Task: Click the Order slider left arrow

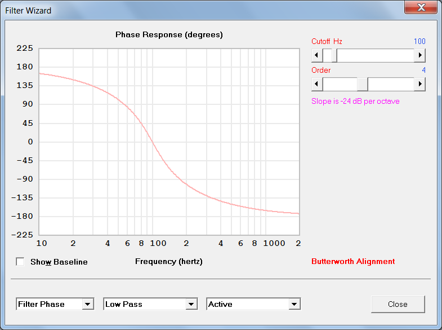Action: [317, 84]
